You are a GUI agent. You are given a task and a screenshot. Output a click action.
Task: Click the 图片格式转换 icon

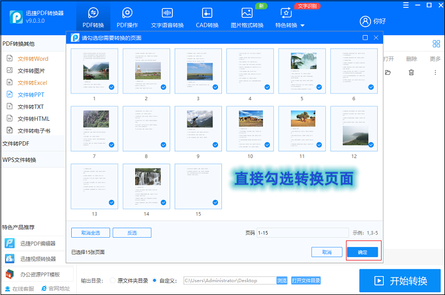point(247,13)
